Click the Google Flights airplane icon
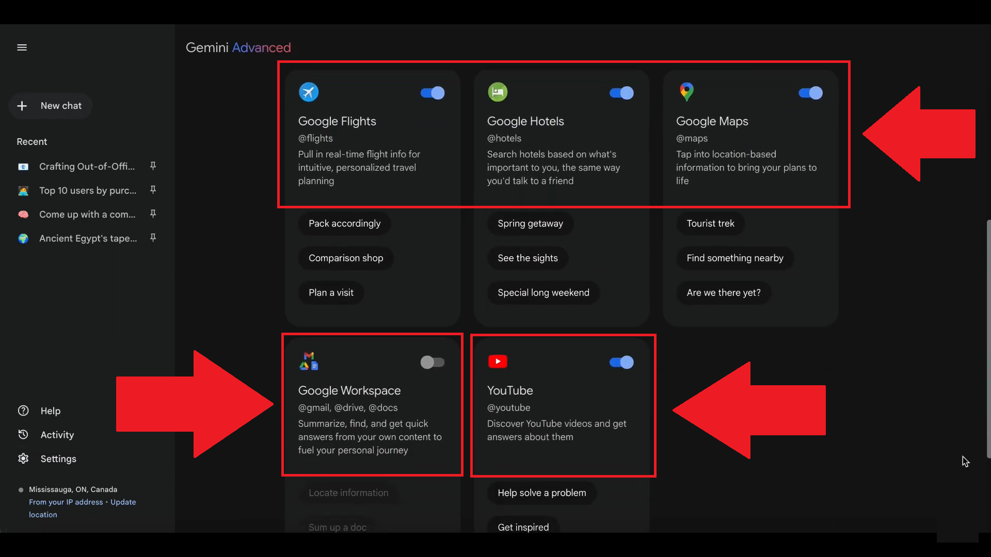 click(309, 92)
